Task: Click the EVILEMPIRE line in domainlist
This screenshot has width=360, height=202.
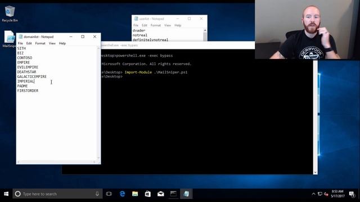Action: tap(28, 67)
